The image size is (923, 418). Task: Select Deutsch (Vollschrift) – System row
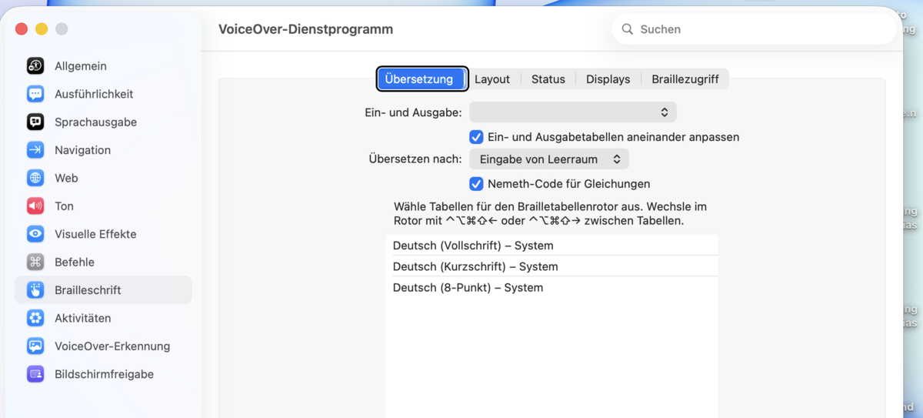pos(552,246)
